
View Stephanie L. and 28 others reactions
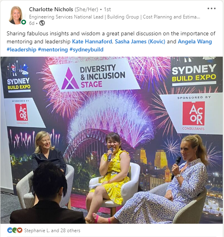tap(52, 230)
